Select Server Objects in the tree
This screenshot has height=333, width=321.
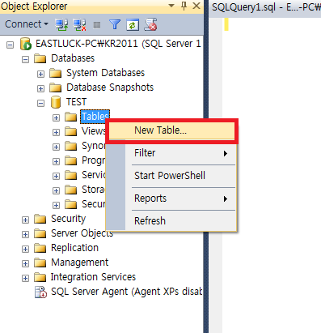click(x=82, y=233)
